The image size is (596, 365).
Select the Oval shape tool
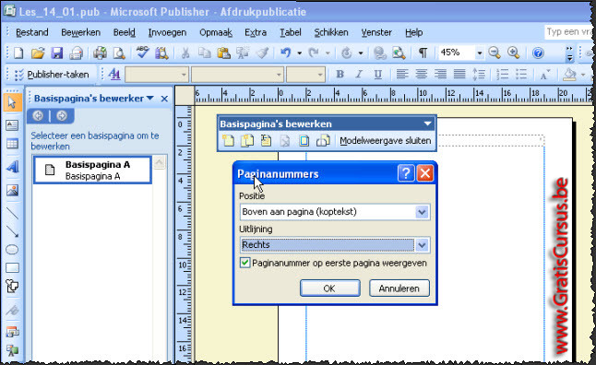(12, 250)
